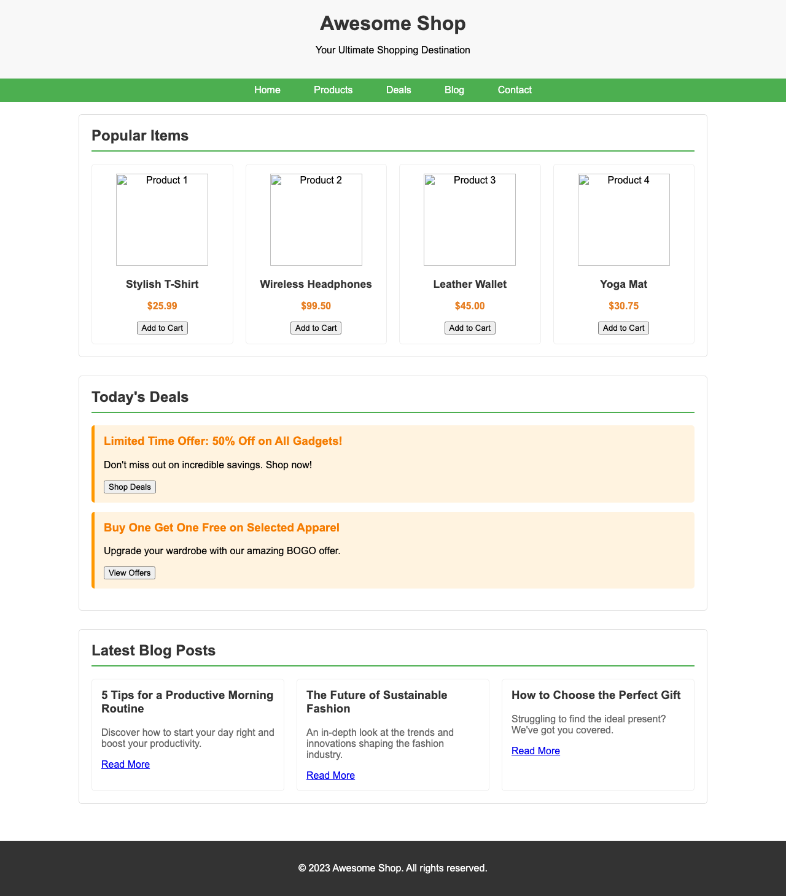Viewport: 786px width, 896px height.
Task: Select the Deals menu item
Action: point(399,90)
